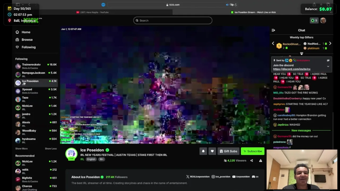Open Tazo channel
The height and width of the screenshot is (191, 340).
tap(36, 99)
